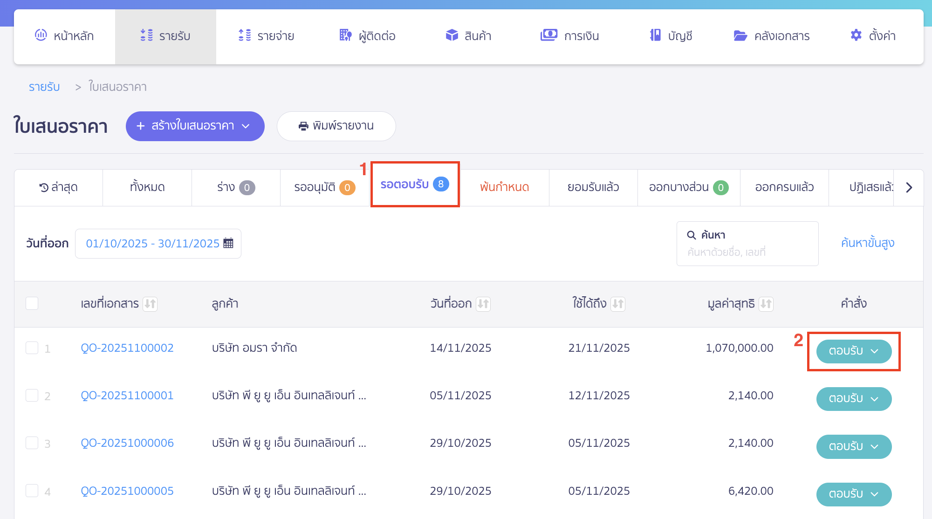932x519 pixels.
Task: Return to หน้าหลัก home screen
Action: point(64,35)
